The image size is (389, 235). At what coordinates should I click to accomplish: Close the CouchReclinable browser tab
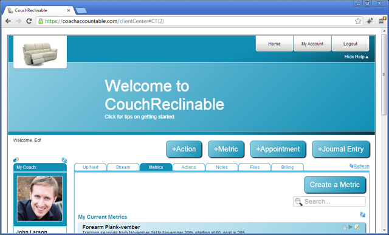[69, 10]
